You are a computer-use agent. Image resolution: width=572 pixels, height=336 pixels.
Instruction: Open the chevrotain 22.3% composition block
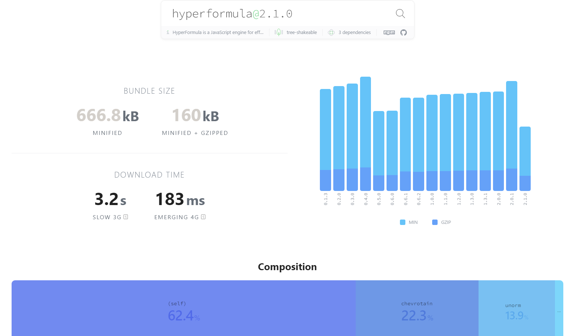(417, 308)
